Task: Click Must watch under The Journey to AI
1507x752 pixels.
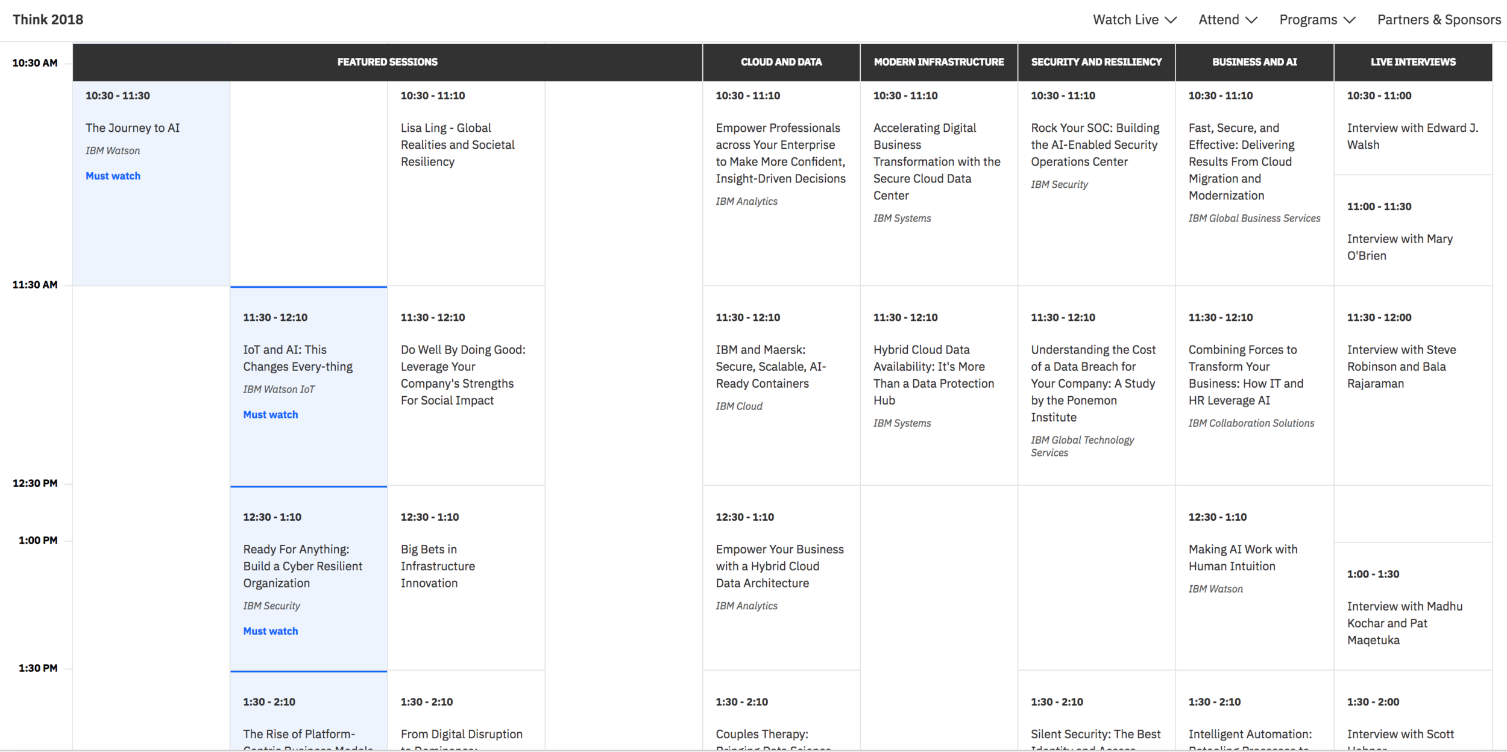Action: click(113, 176)
